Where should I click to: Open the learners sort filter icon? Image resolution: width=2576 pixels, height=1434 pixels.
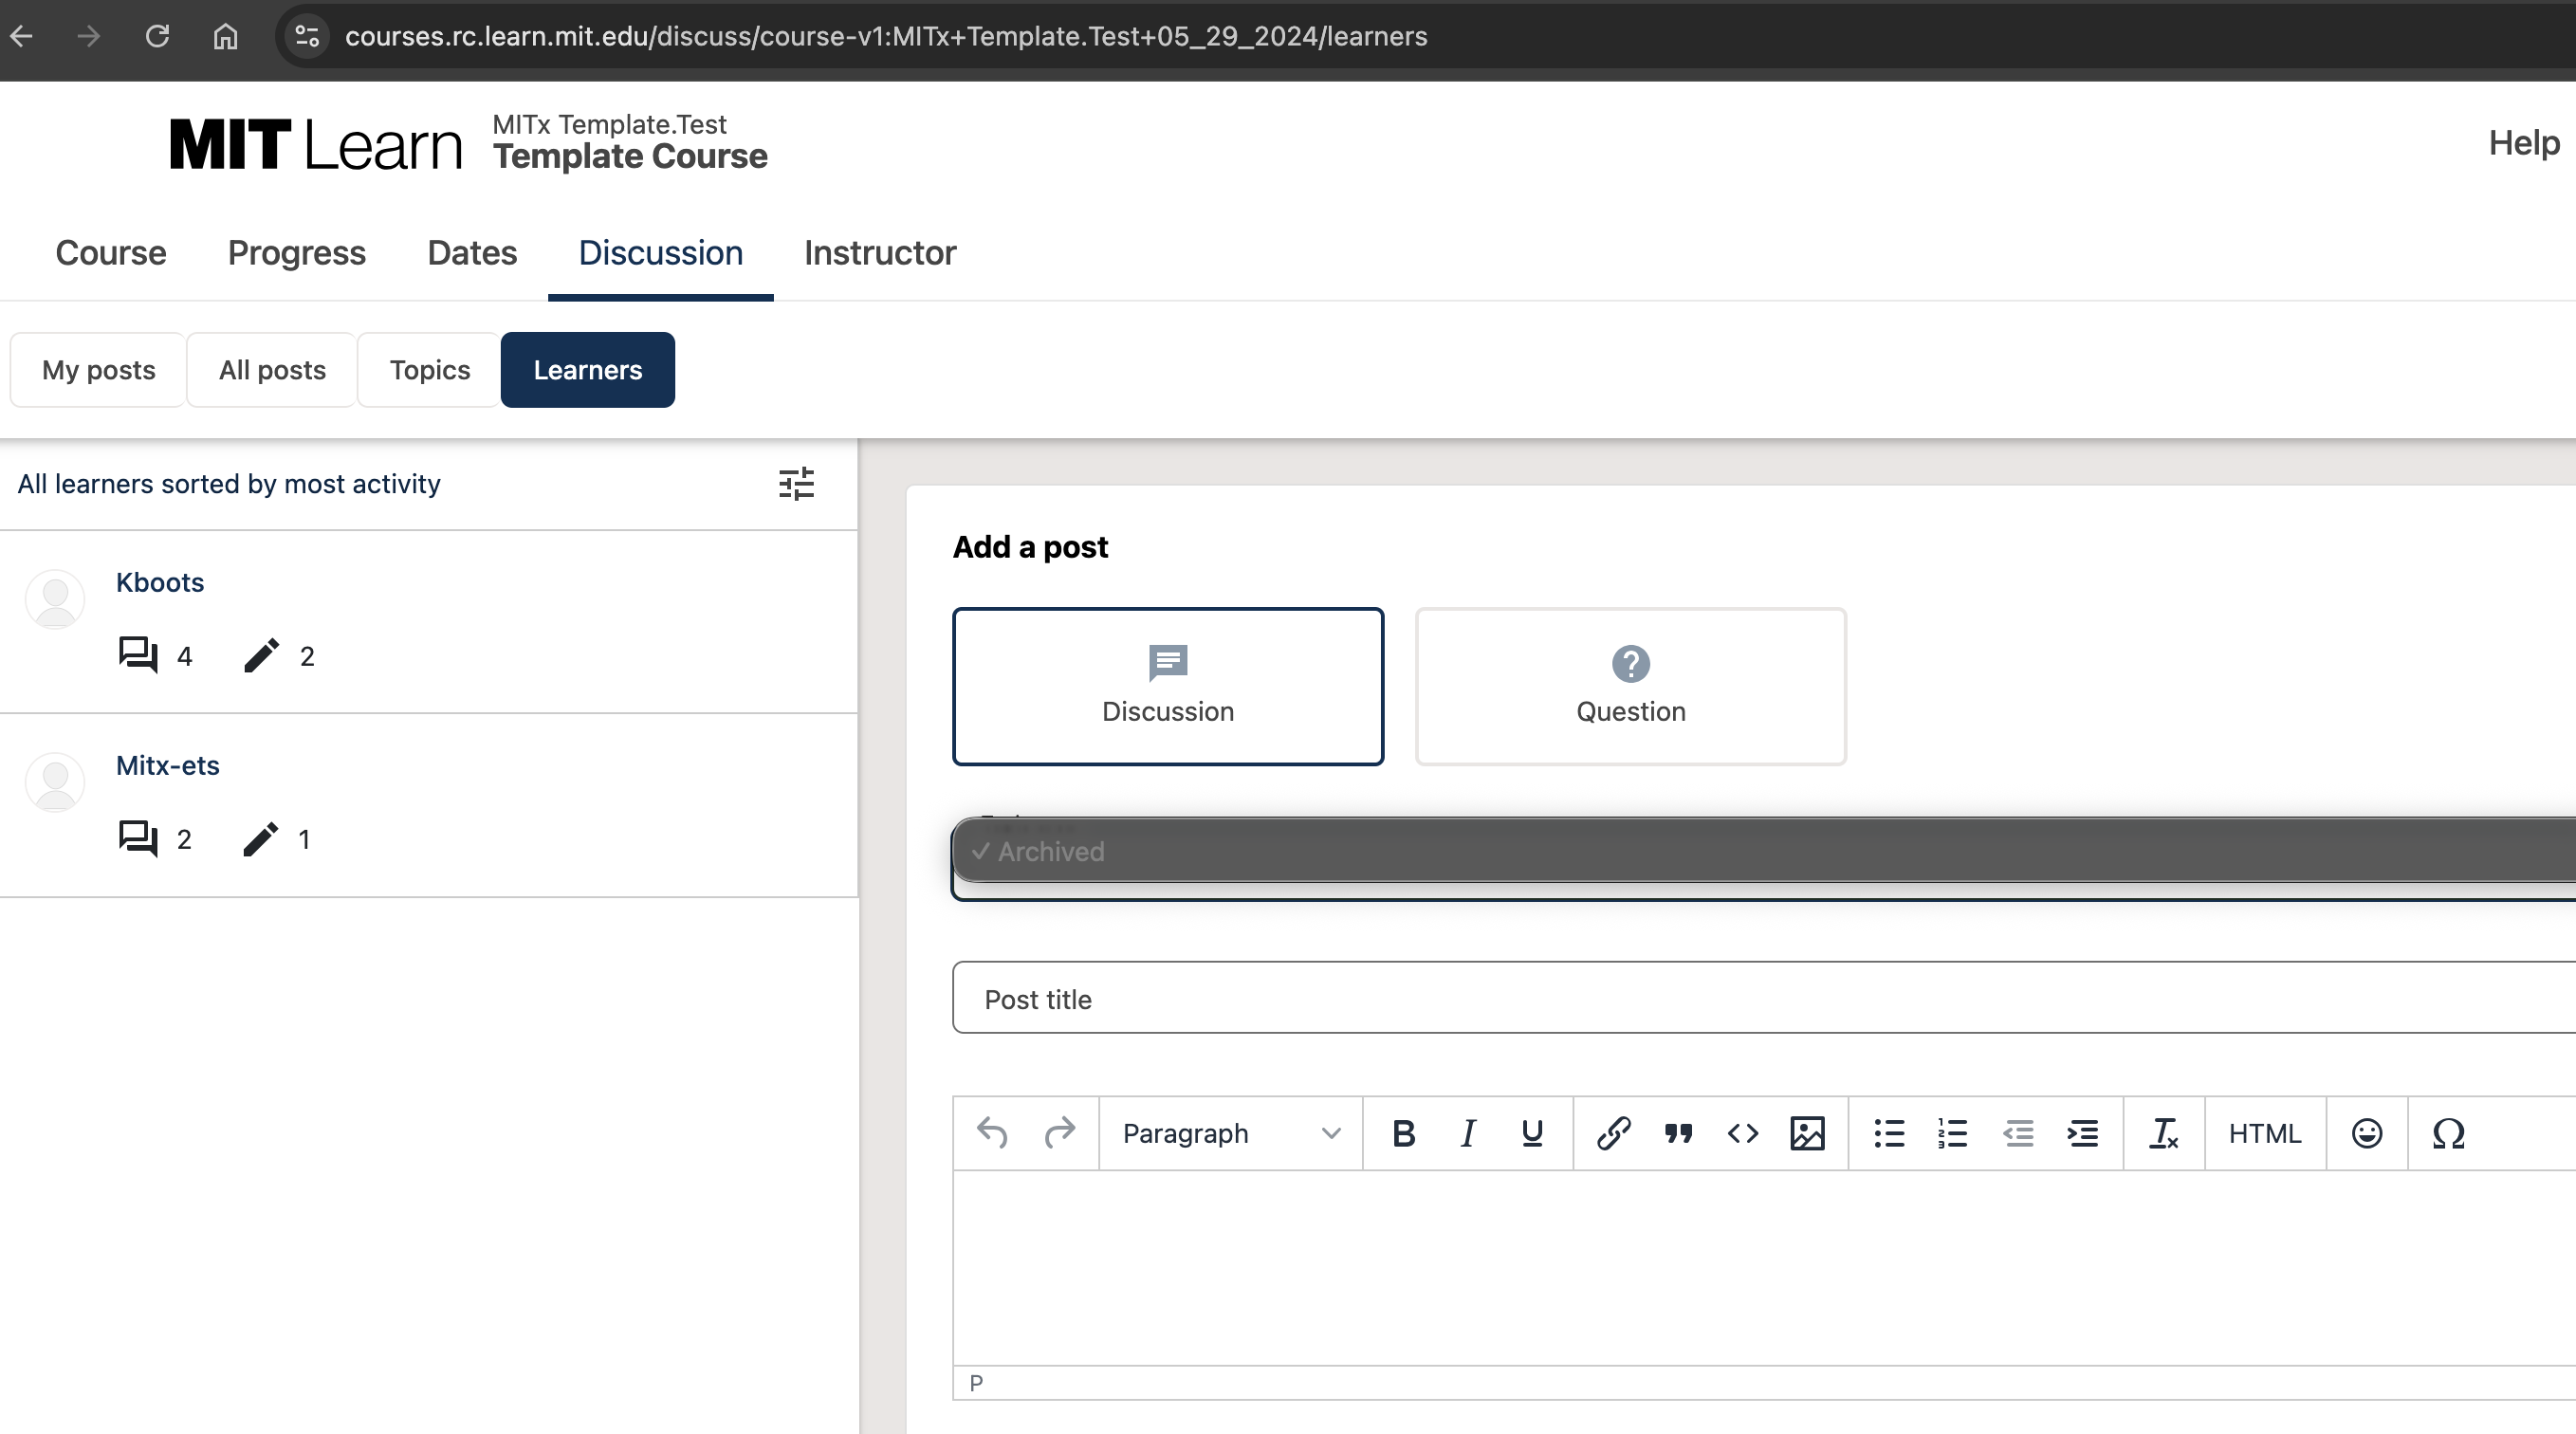tap(796, 484)
